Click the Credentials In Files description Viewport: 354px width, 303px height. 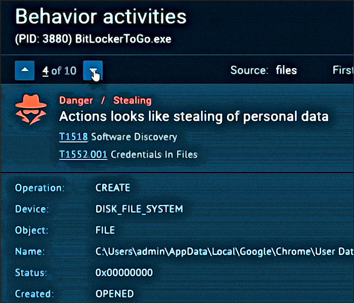154,155
